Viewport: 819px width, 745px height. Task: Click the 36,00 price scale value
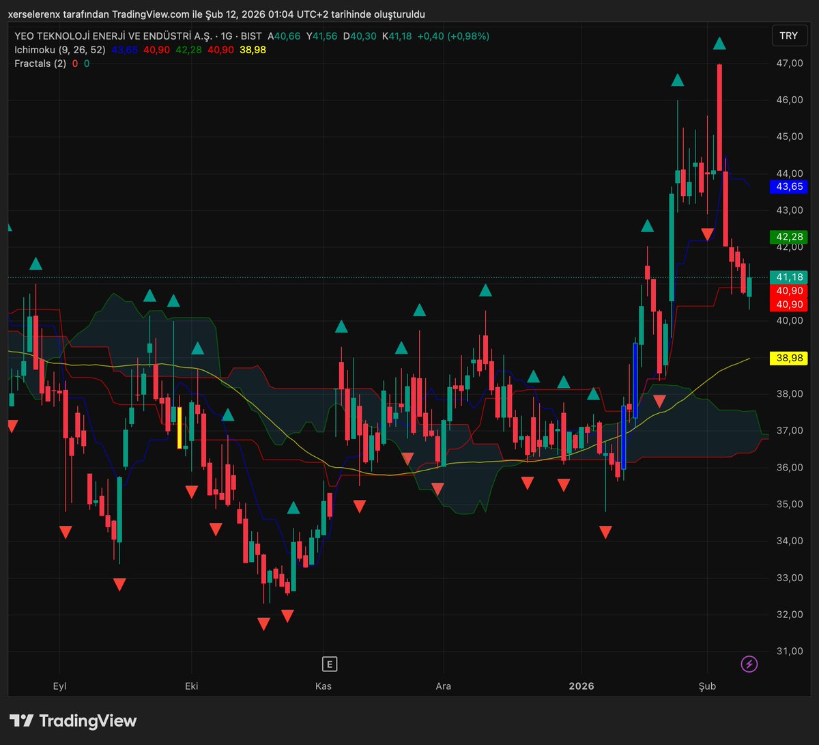click(790, 468)
